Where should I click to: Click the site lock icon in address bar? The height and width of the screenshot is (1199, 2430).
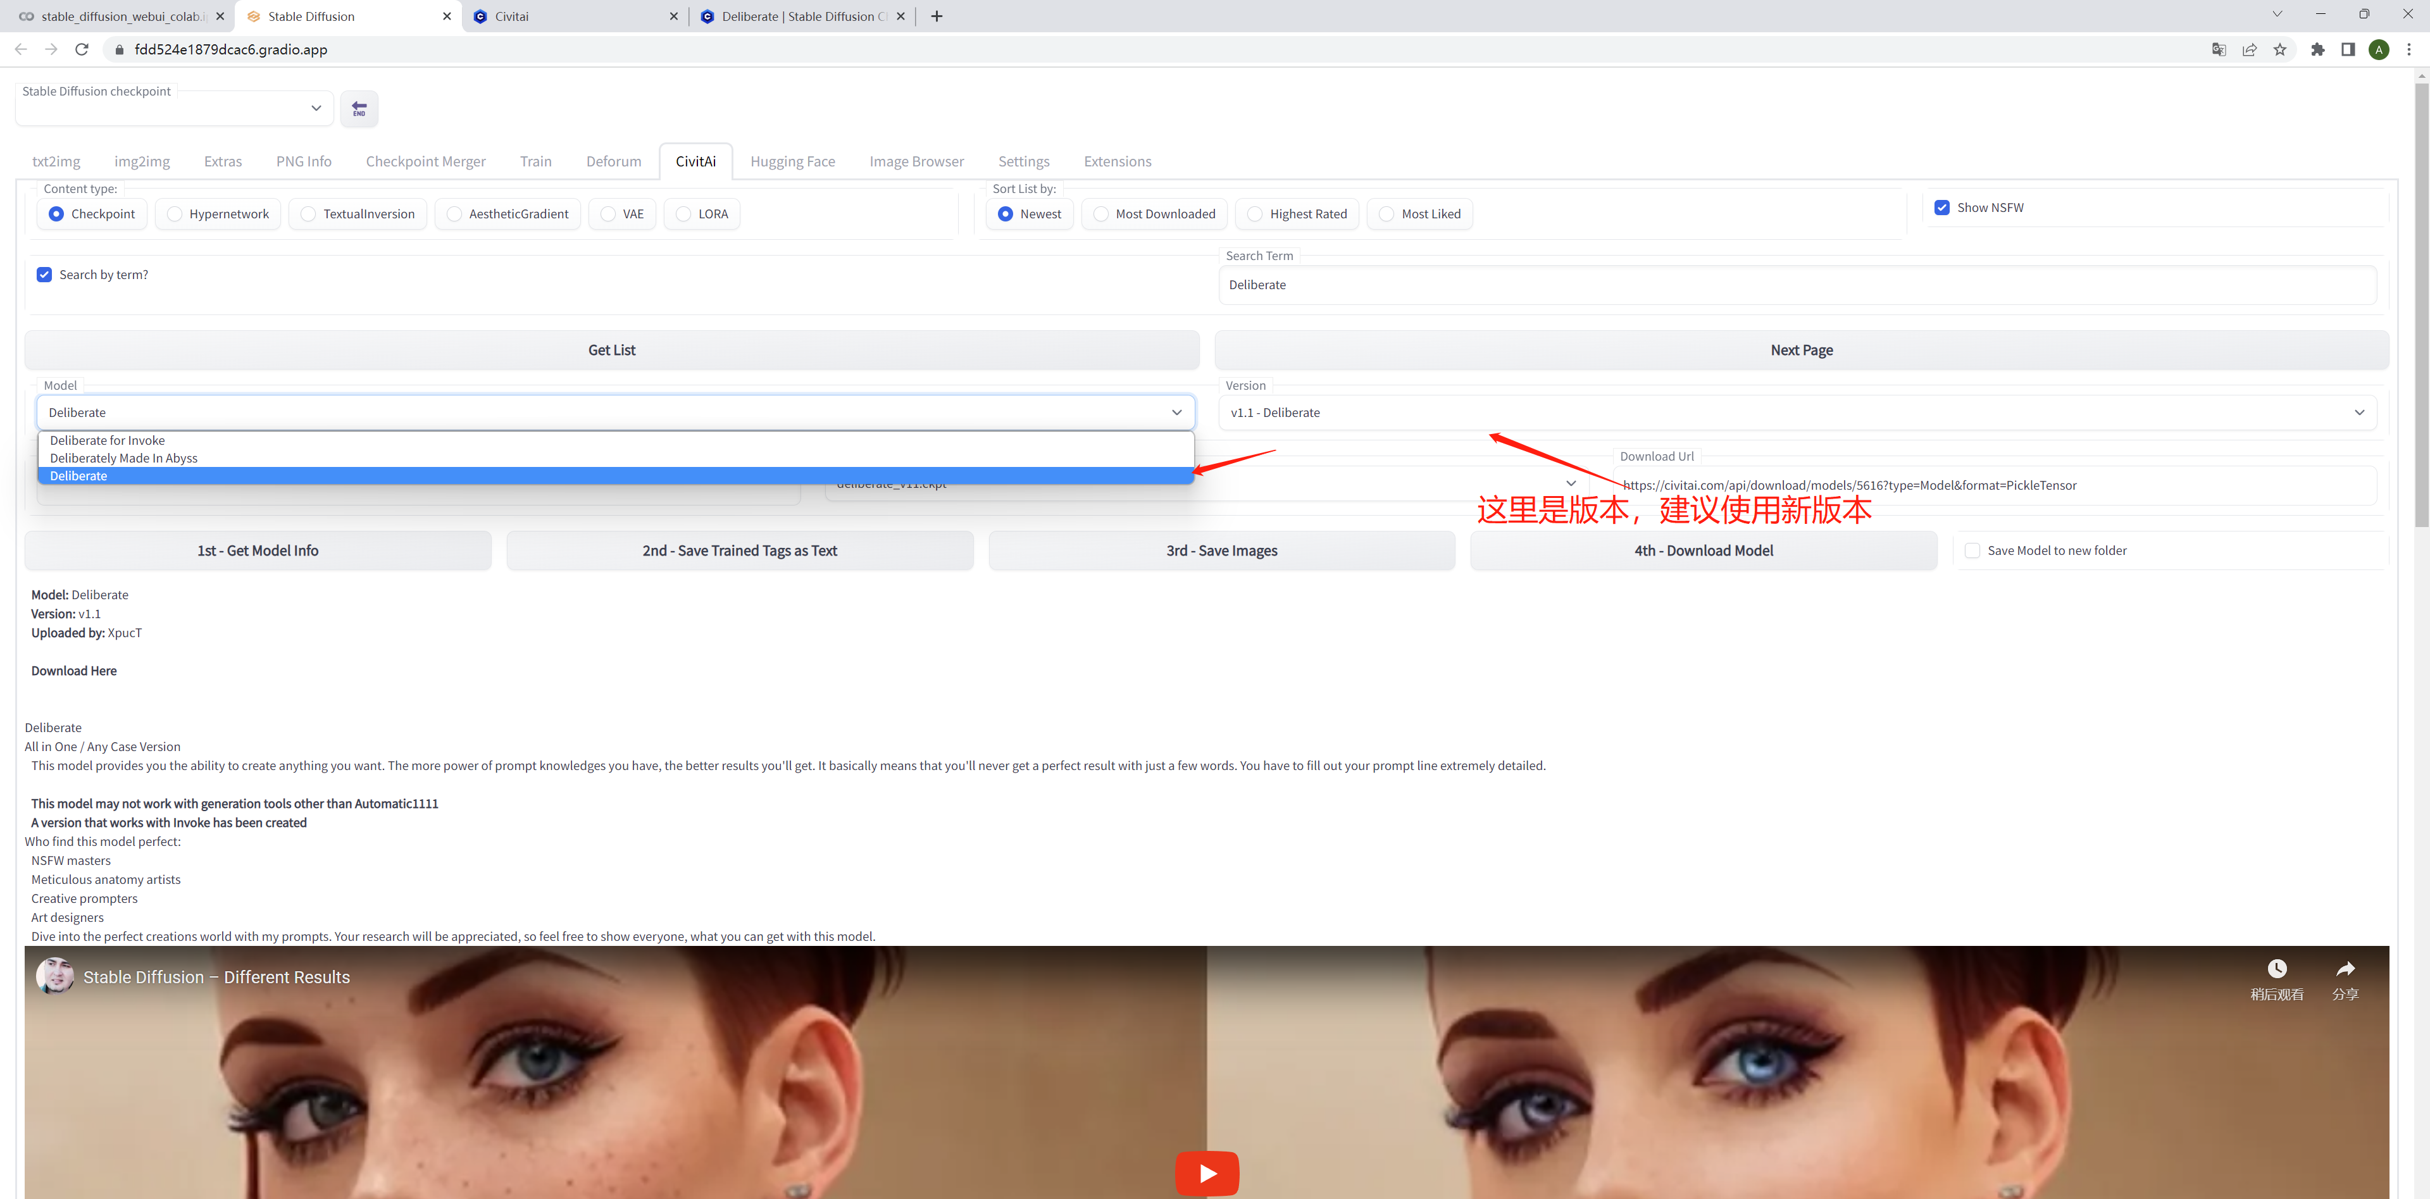click(119, 49)
